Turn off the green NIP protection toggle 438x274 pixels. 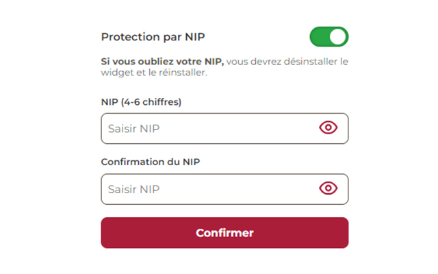pos(329,37)
